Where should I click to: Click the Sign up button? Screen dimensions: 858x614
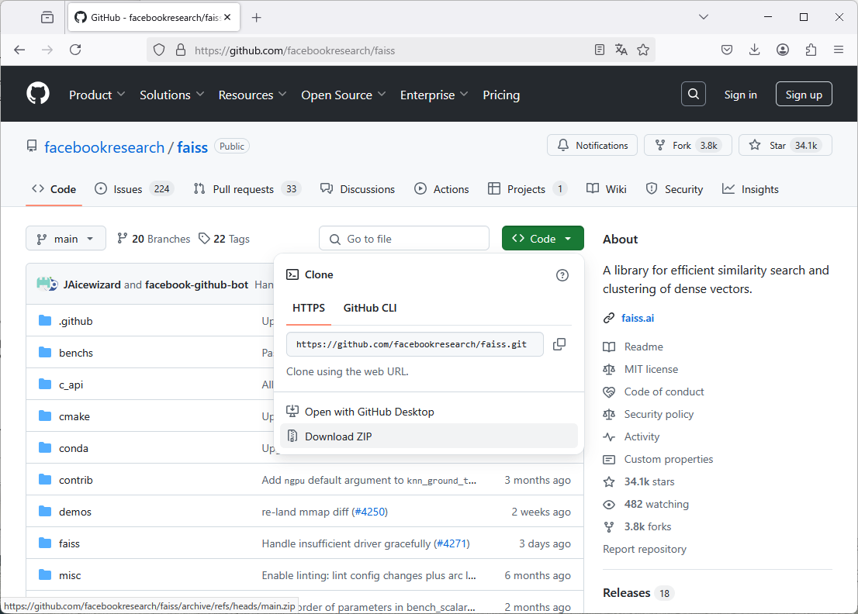(x=804, y=94)
